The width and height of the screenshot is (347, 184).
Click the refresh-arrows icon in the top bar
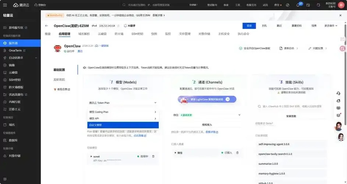pyautogui.click(x=318, y=5)
